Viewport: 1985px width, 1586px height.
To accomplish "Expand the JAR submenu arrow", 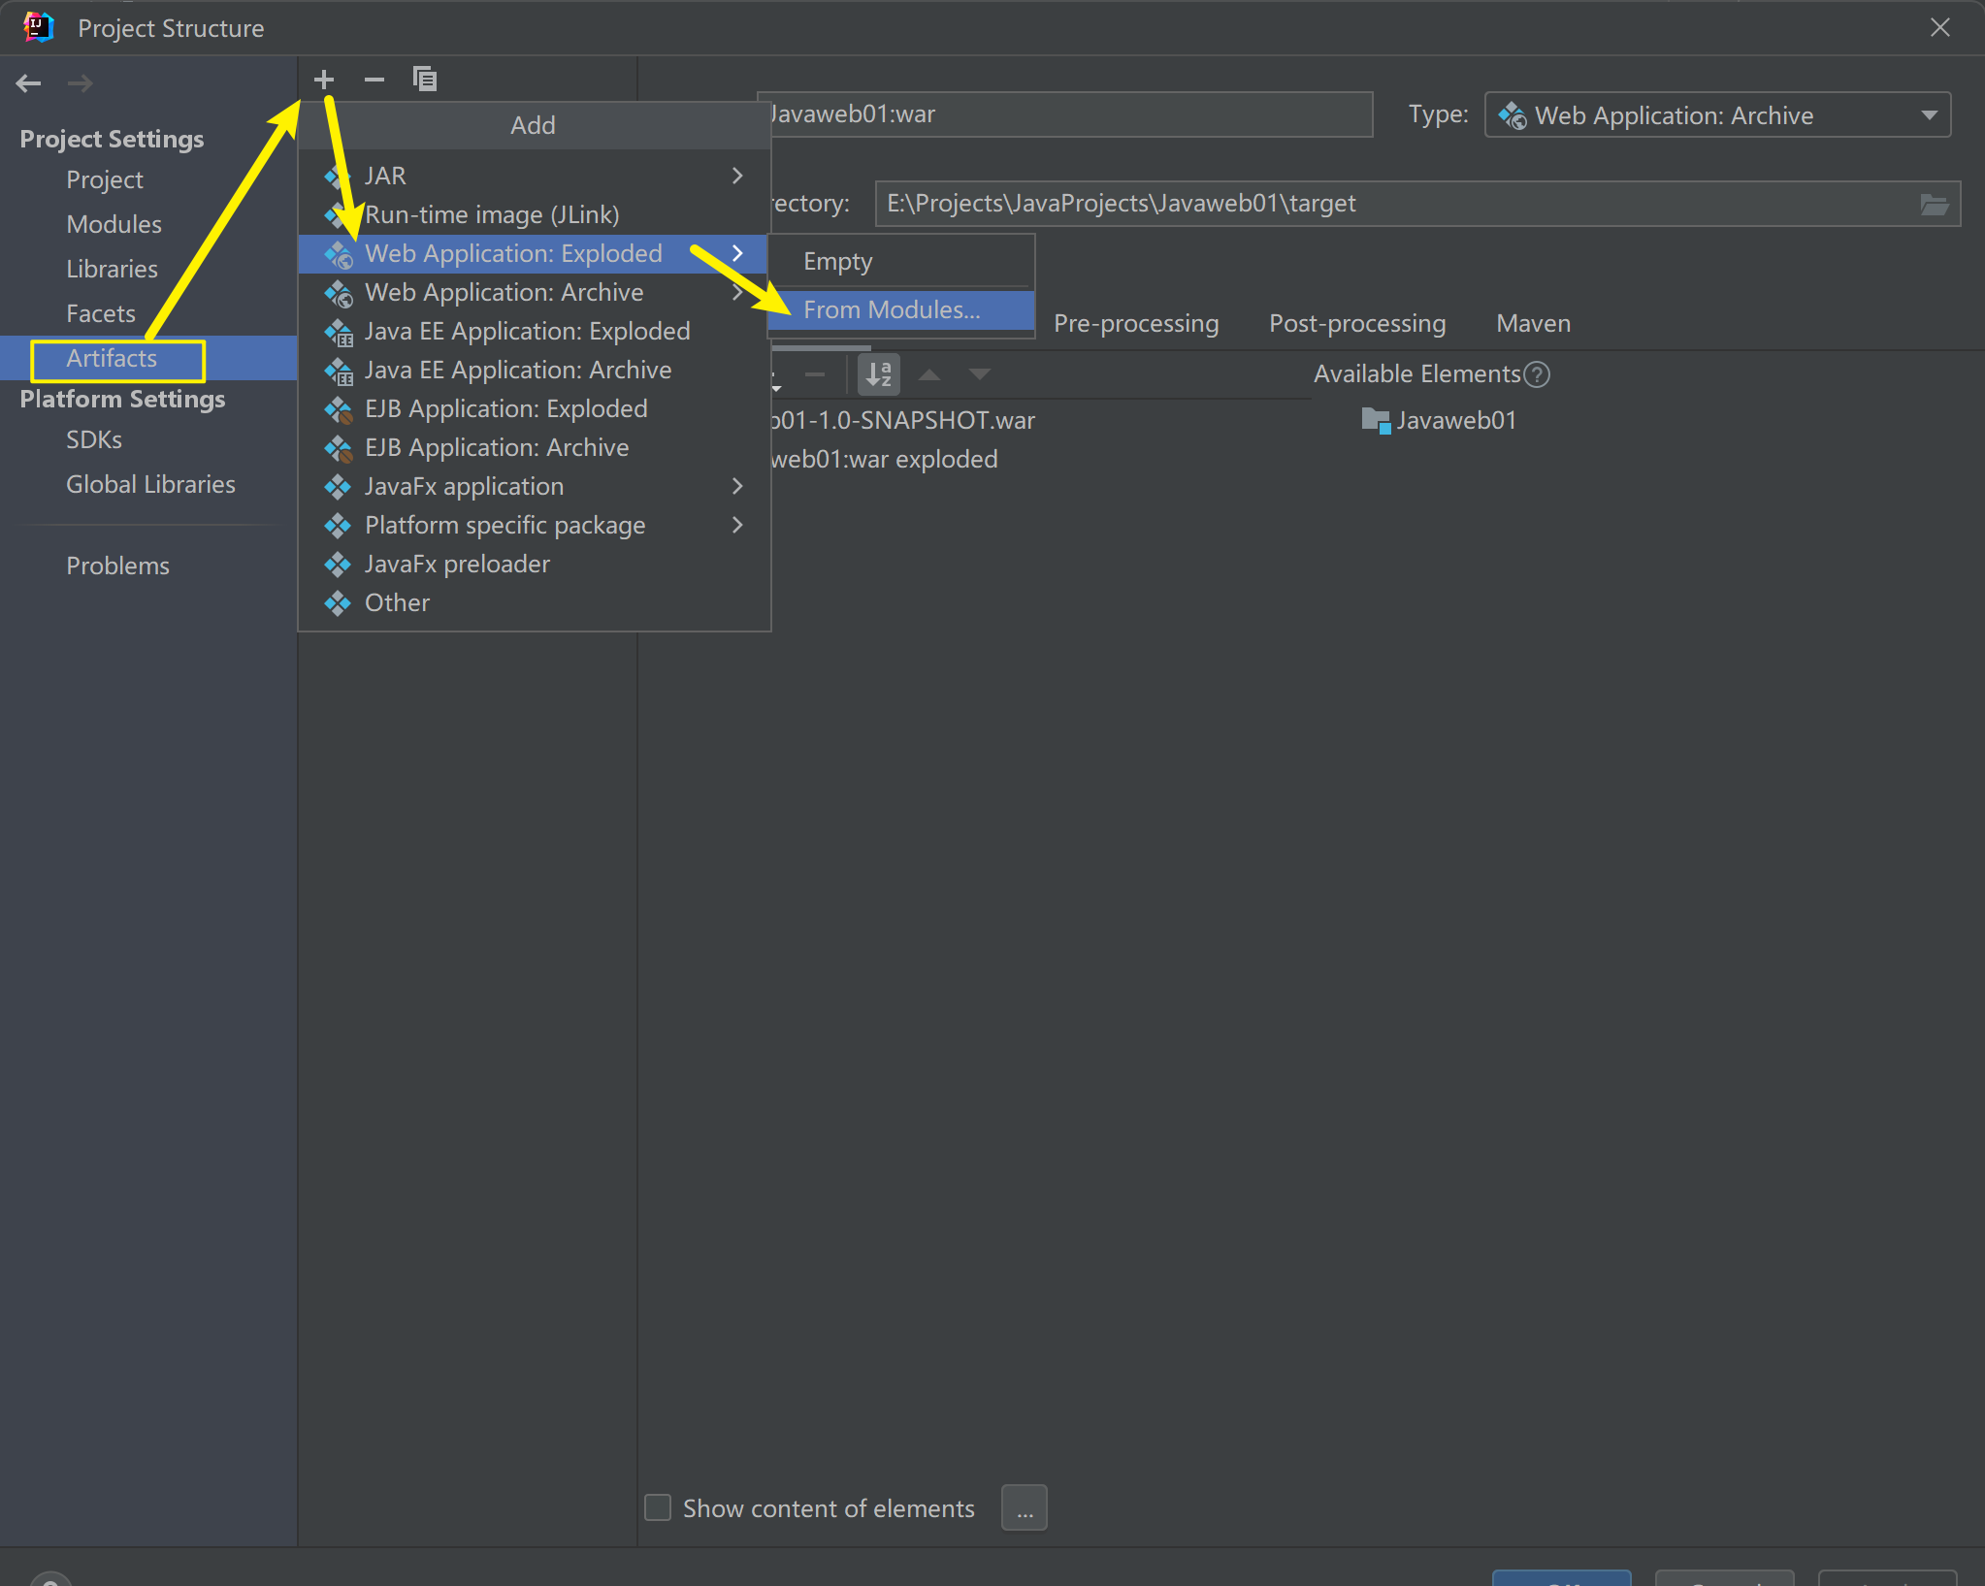I will [737, 176].
